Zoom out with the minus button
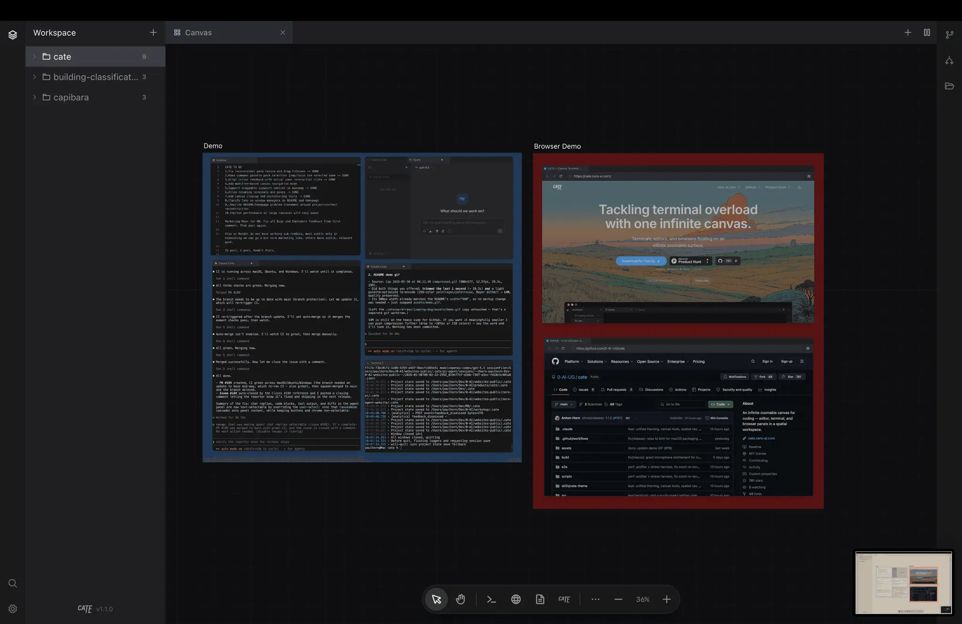This screenshot has width=962, height=624. [618, 599]
